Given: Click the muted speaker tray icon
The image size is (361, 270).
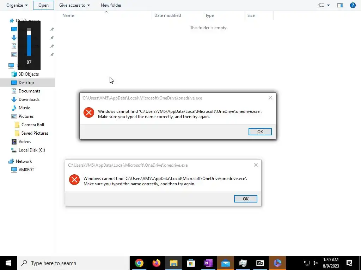Looking at the screenshot, I should (x=315, y=263).
